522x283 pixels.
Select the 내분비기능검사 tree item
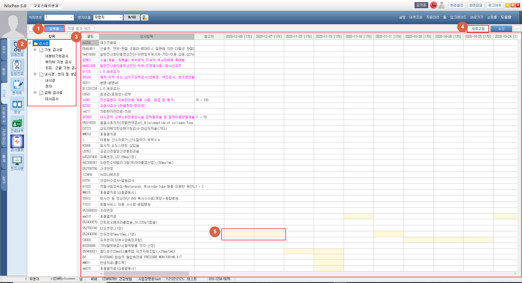[57, 56]
